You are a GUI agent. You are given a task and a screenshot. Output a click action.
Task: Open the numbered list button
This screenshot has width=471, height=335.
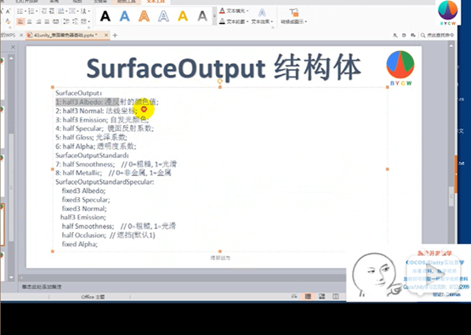point(32,11)
